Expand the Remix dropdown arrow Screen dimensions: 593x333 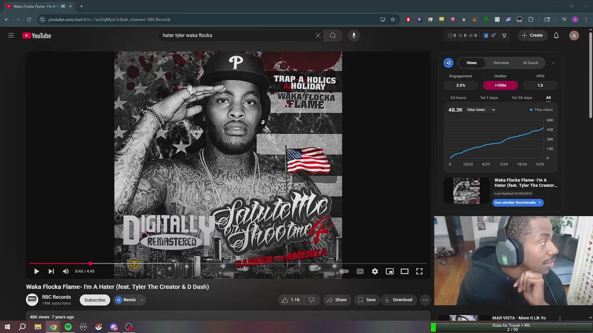pos(142,300)
